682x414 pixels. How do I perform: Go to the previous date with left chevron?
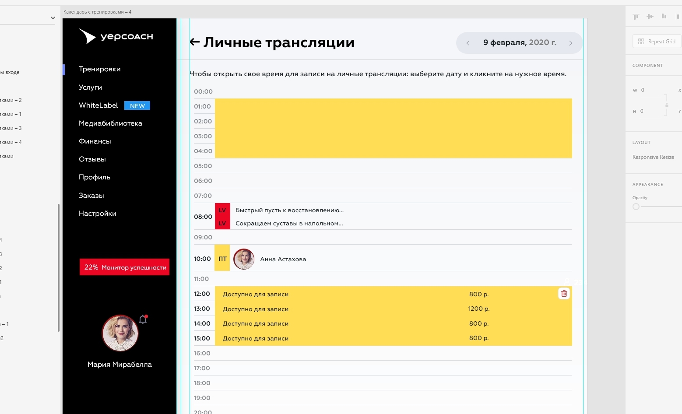tap(468, 43)
